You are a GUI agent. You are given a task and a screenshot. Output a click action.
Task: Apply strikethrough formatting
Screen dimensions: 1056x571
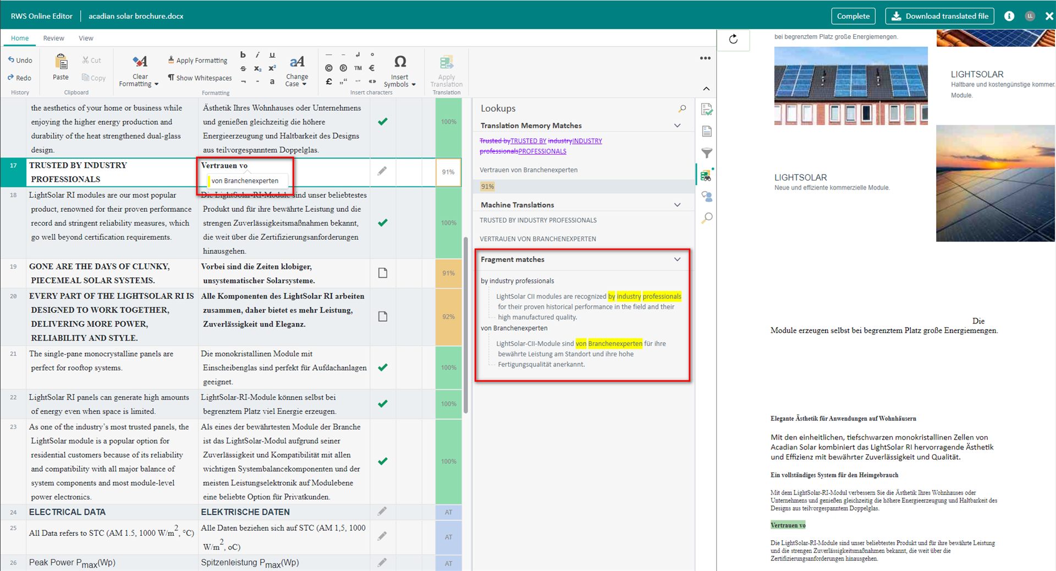pyautogui.click(x=243, y=69)
